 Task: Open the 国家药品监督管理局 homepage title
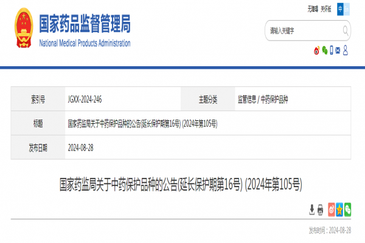(85, 24)
